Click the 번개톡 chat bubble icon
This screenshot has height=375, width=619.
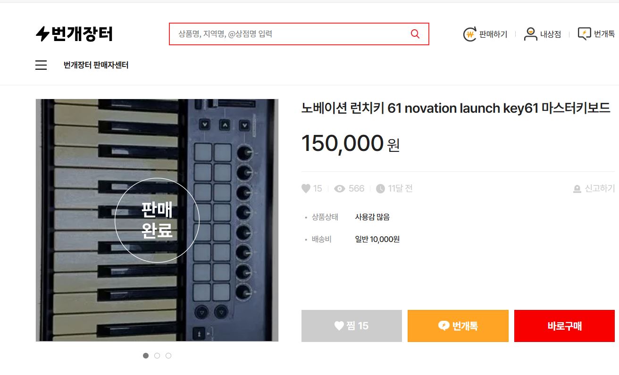(584, 34)
